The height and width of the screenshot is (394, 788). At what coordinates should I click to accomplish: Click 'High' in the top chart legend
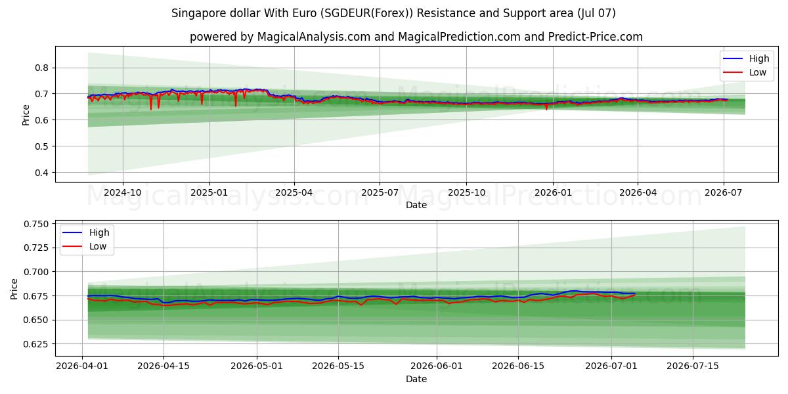coord(759,58)
